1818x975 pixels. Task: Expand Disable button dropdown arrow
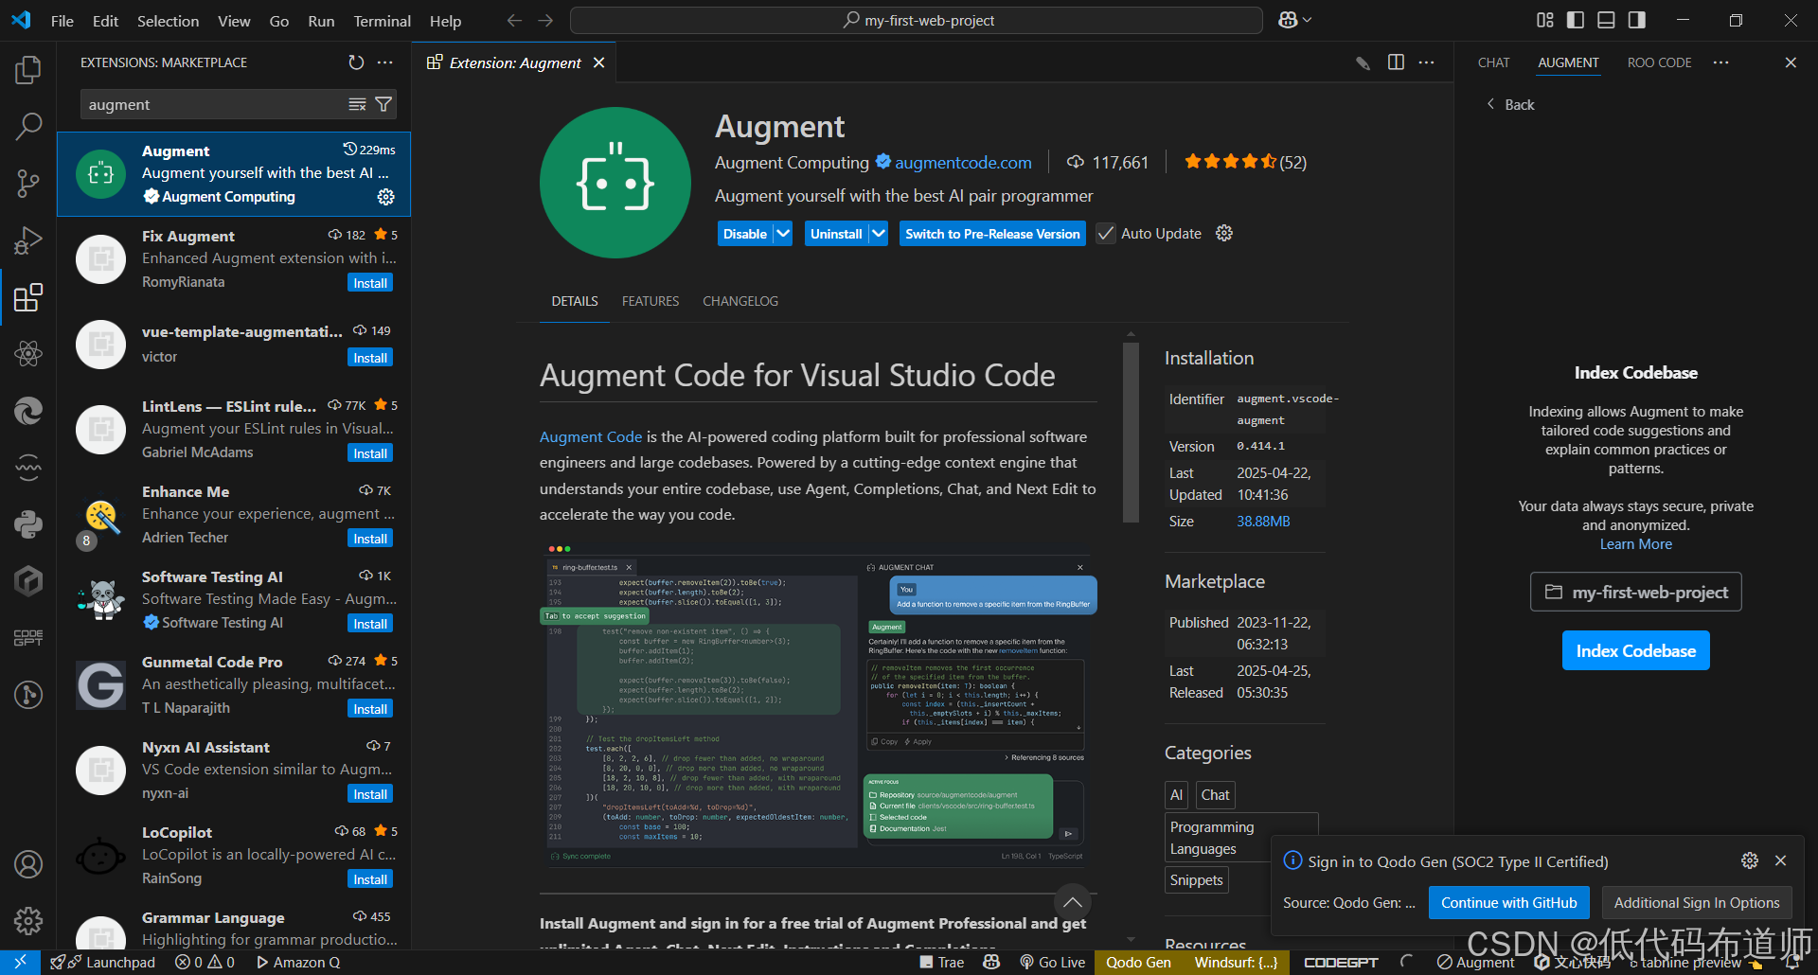pyautogui.click(x=783, y=233)
